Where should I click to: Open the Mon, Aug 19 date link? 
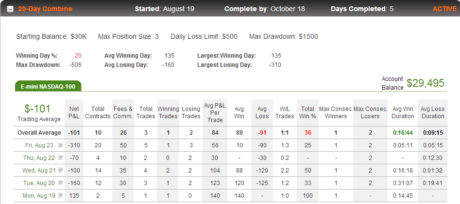39,195
